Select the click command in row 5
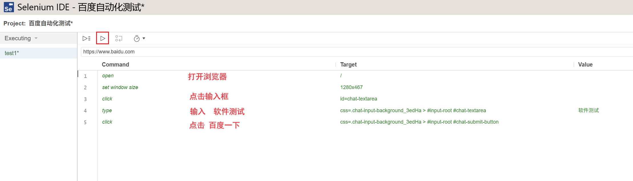 107,122
